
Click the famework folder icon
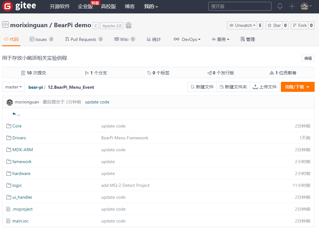[8, 162]
